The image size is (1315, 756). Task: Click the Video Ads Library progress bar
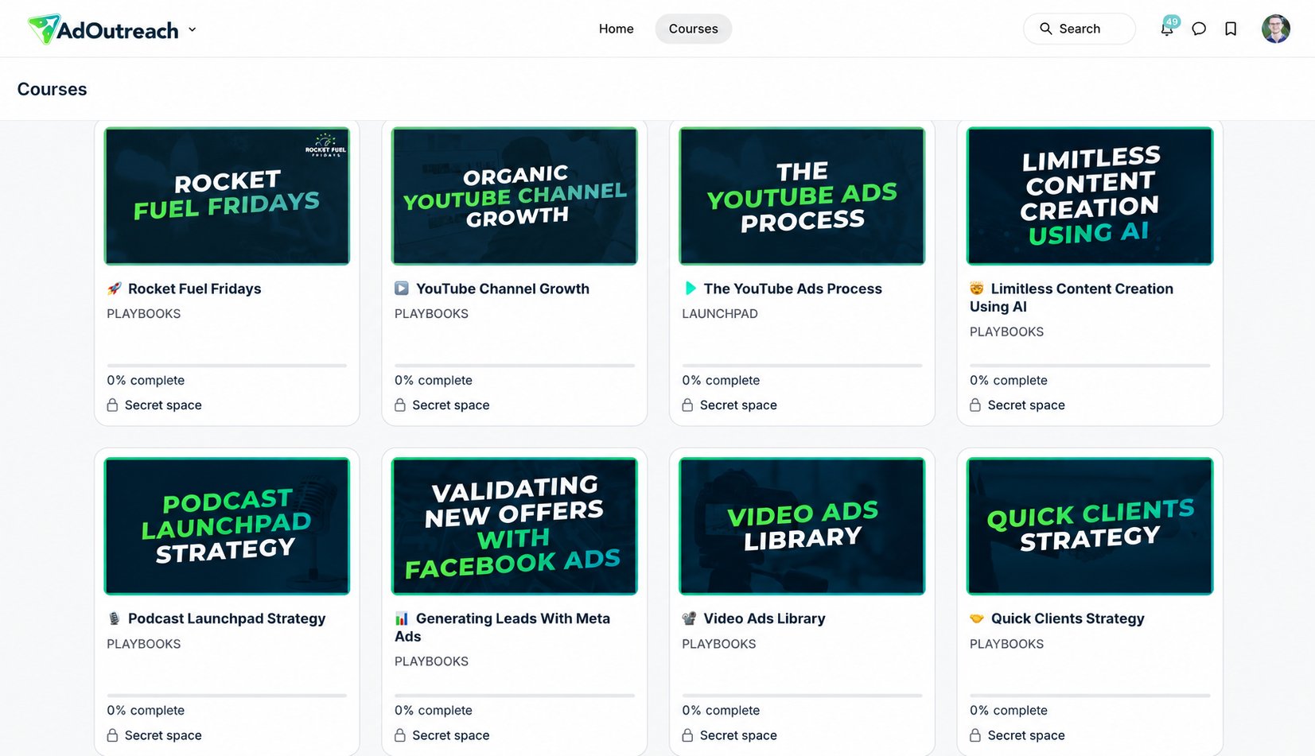point(802,696)
